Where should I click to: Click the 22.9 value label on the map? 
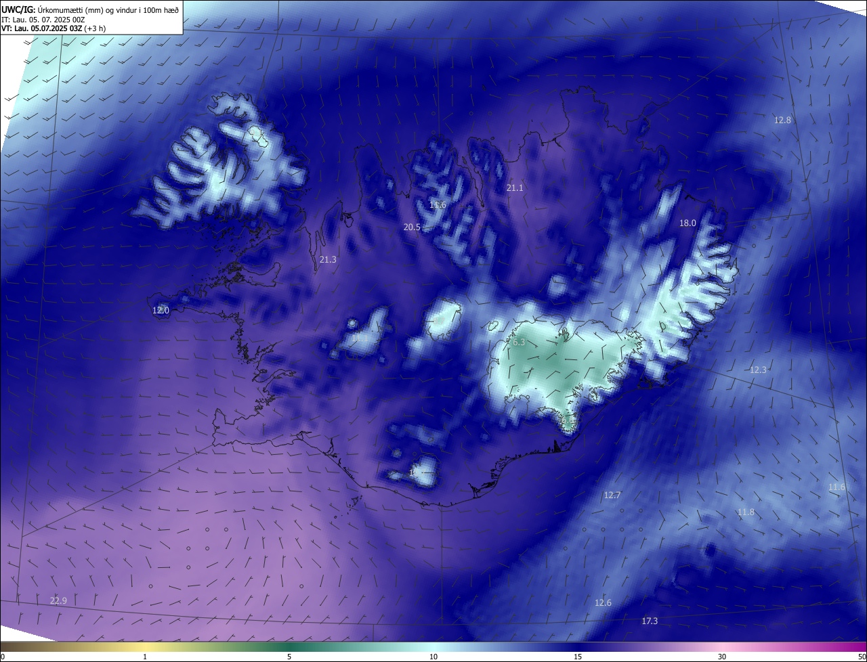(x=59, y=600)
